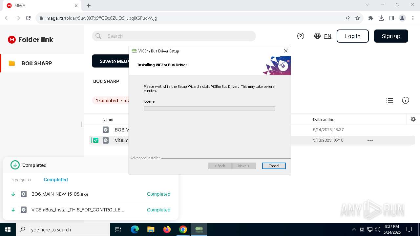This screenshot has width=420, height=236.
Task: Toggle the browser side panel
Action: pos(392,18)
